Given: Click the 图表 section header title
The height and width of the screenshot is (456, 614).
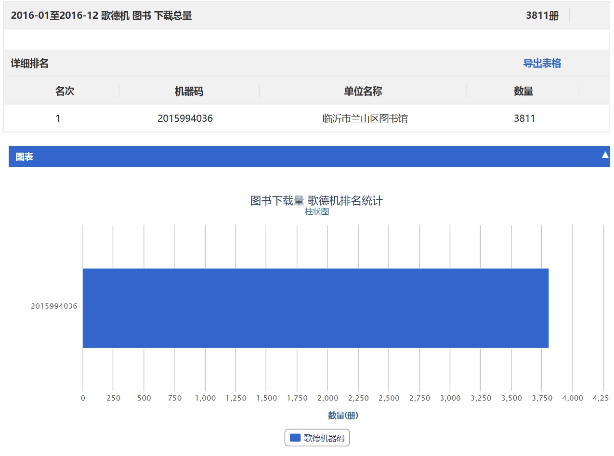Looking at the screenshot, I should [x=24, y=157].
